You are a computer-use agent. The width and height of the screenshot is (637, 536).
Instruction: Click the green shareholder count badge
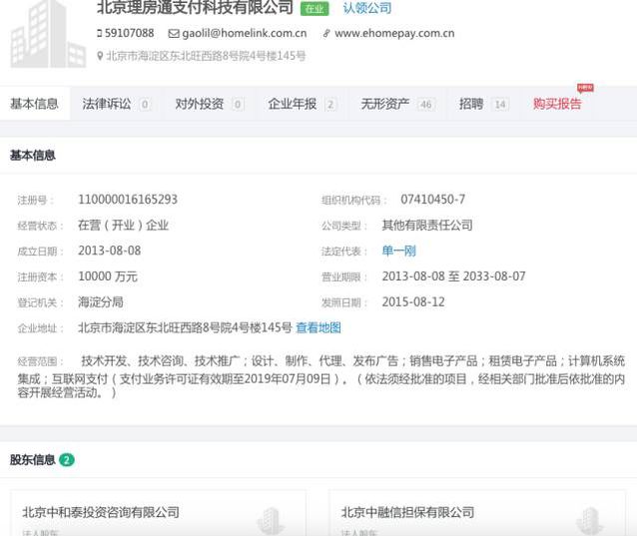pyautogui.click(x=67, y=460)
